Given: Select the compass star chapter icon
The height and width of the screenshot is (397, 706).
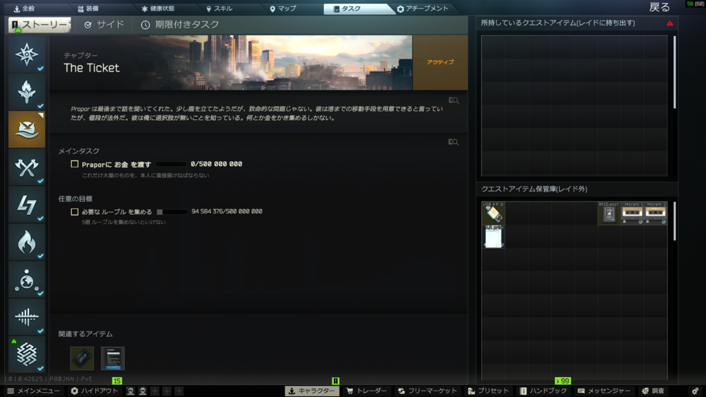Looking at the screenshot, I should 27,55.
